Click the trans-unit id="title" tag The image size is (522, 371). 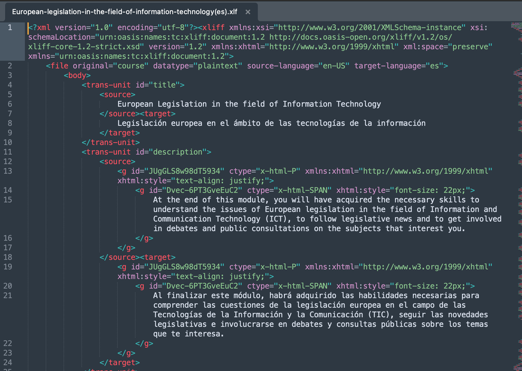click(133, 85)
